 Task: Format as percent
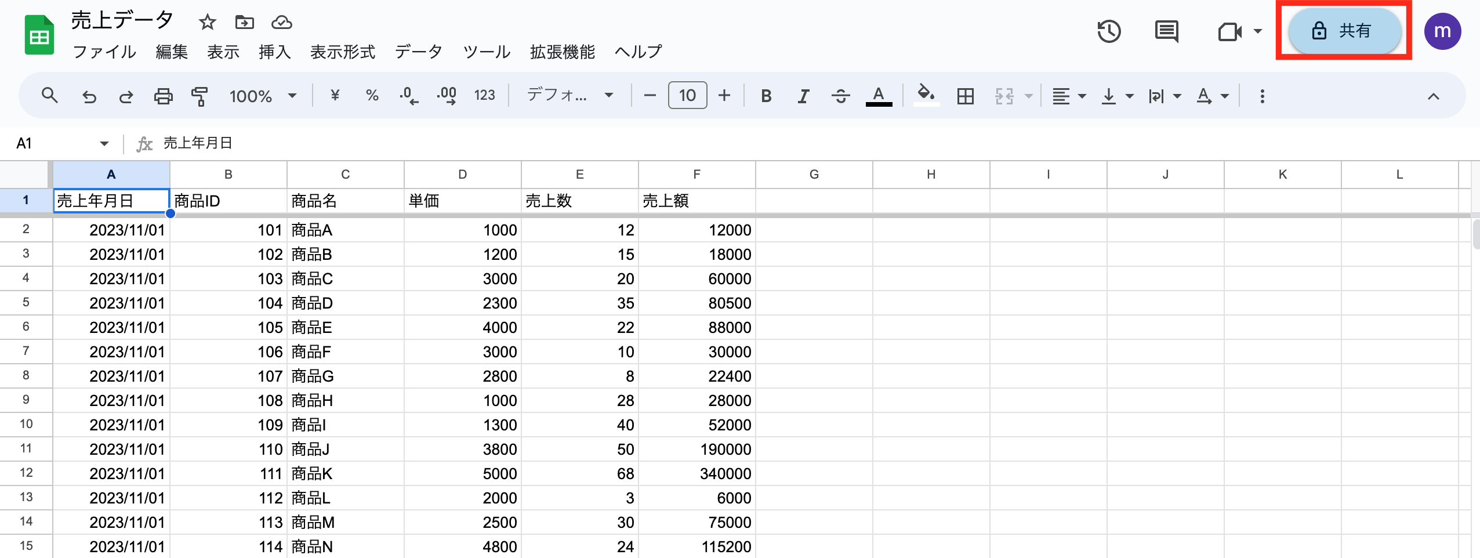coord(372,95)
